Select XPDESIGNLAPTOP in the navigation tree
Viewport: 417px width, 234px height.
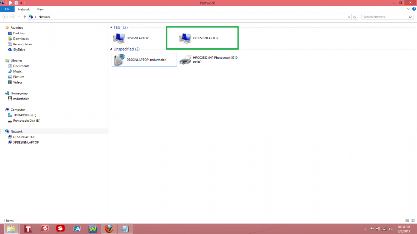click(x=26, y=142)
